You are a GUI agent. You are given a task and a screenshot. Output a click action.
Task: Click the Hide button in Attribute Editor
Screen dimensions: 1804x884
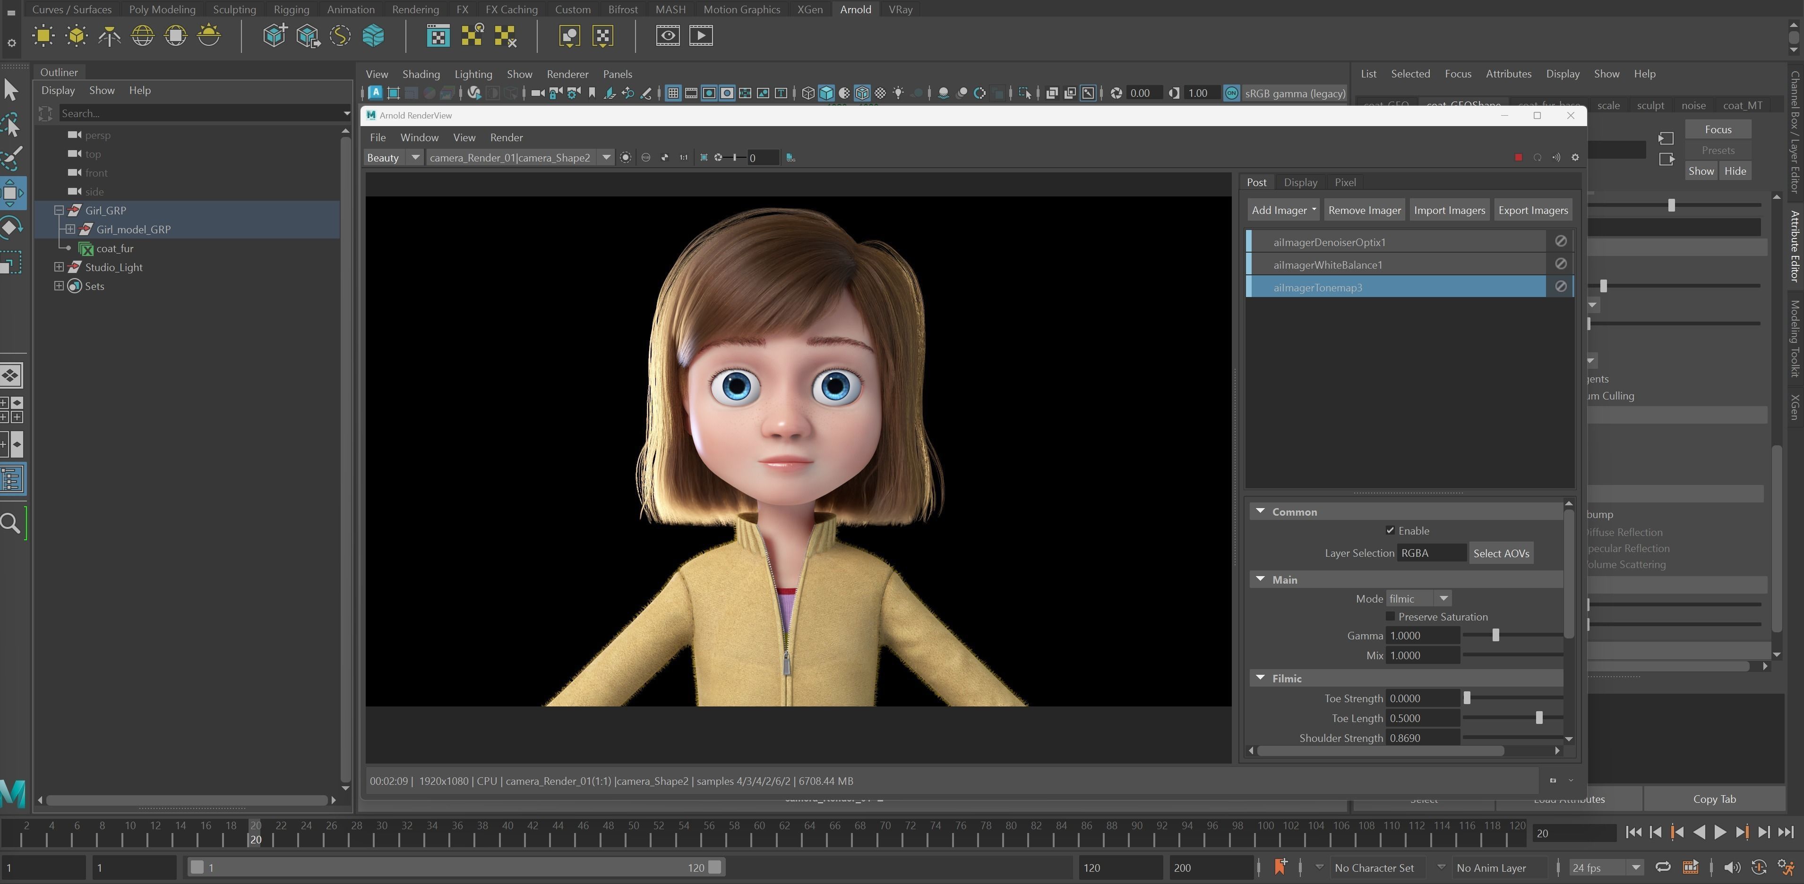coord(1735,171)
